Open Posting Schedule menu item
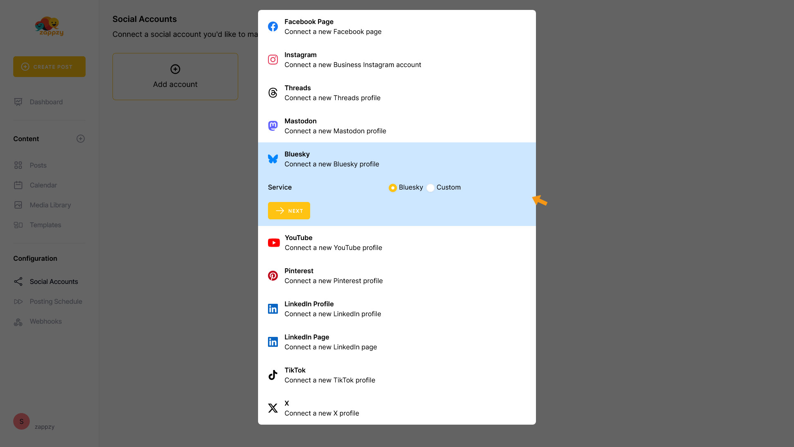 click(56, 301)
